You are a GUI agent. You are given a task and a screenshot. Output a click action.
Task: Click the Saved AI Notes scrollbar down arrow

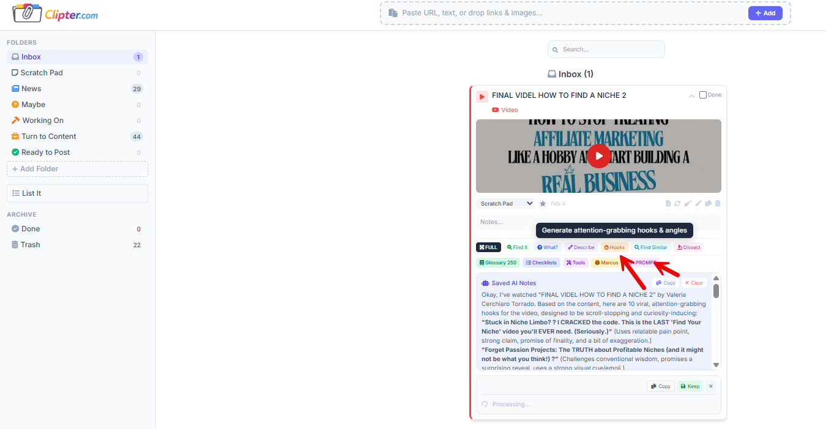pyautogui.click(x=716, y=365)
